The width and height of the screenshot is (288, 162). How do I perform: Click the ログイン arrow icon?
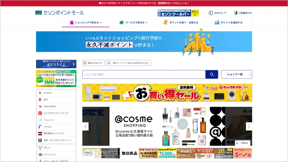(210, 13)
